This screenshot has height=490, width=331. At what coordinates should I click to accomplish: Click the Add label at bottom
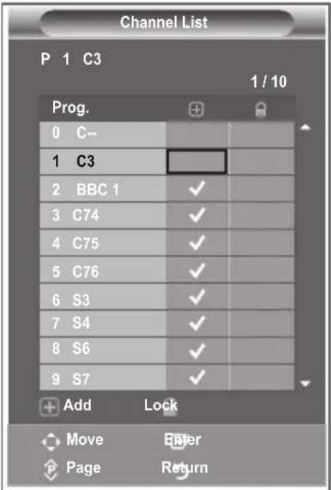pos(77,405)
